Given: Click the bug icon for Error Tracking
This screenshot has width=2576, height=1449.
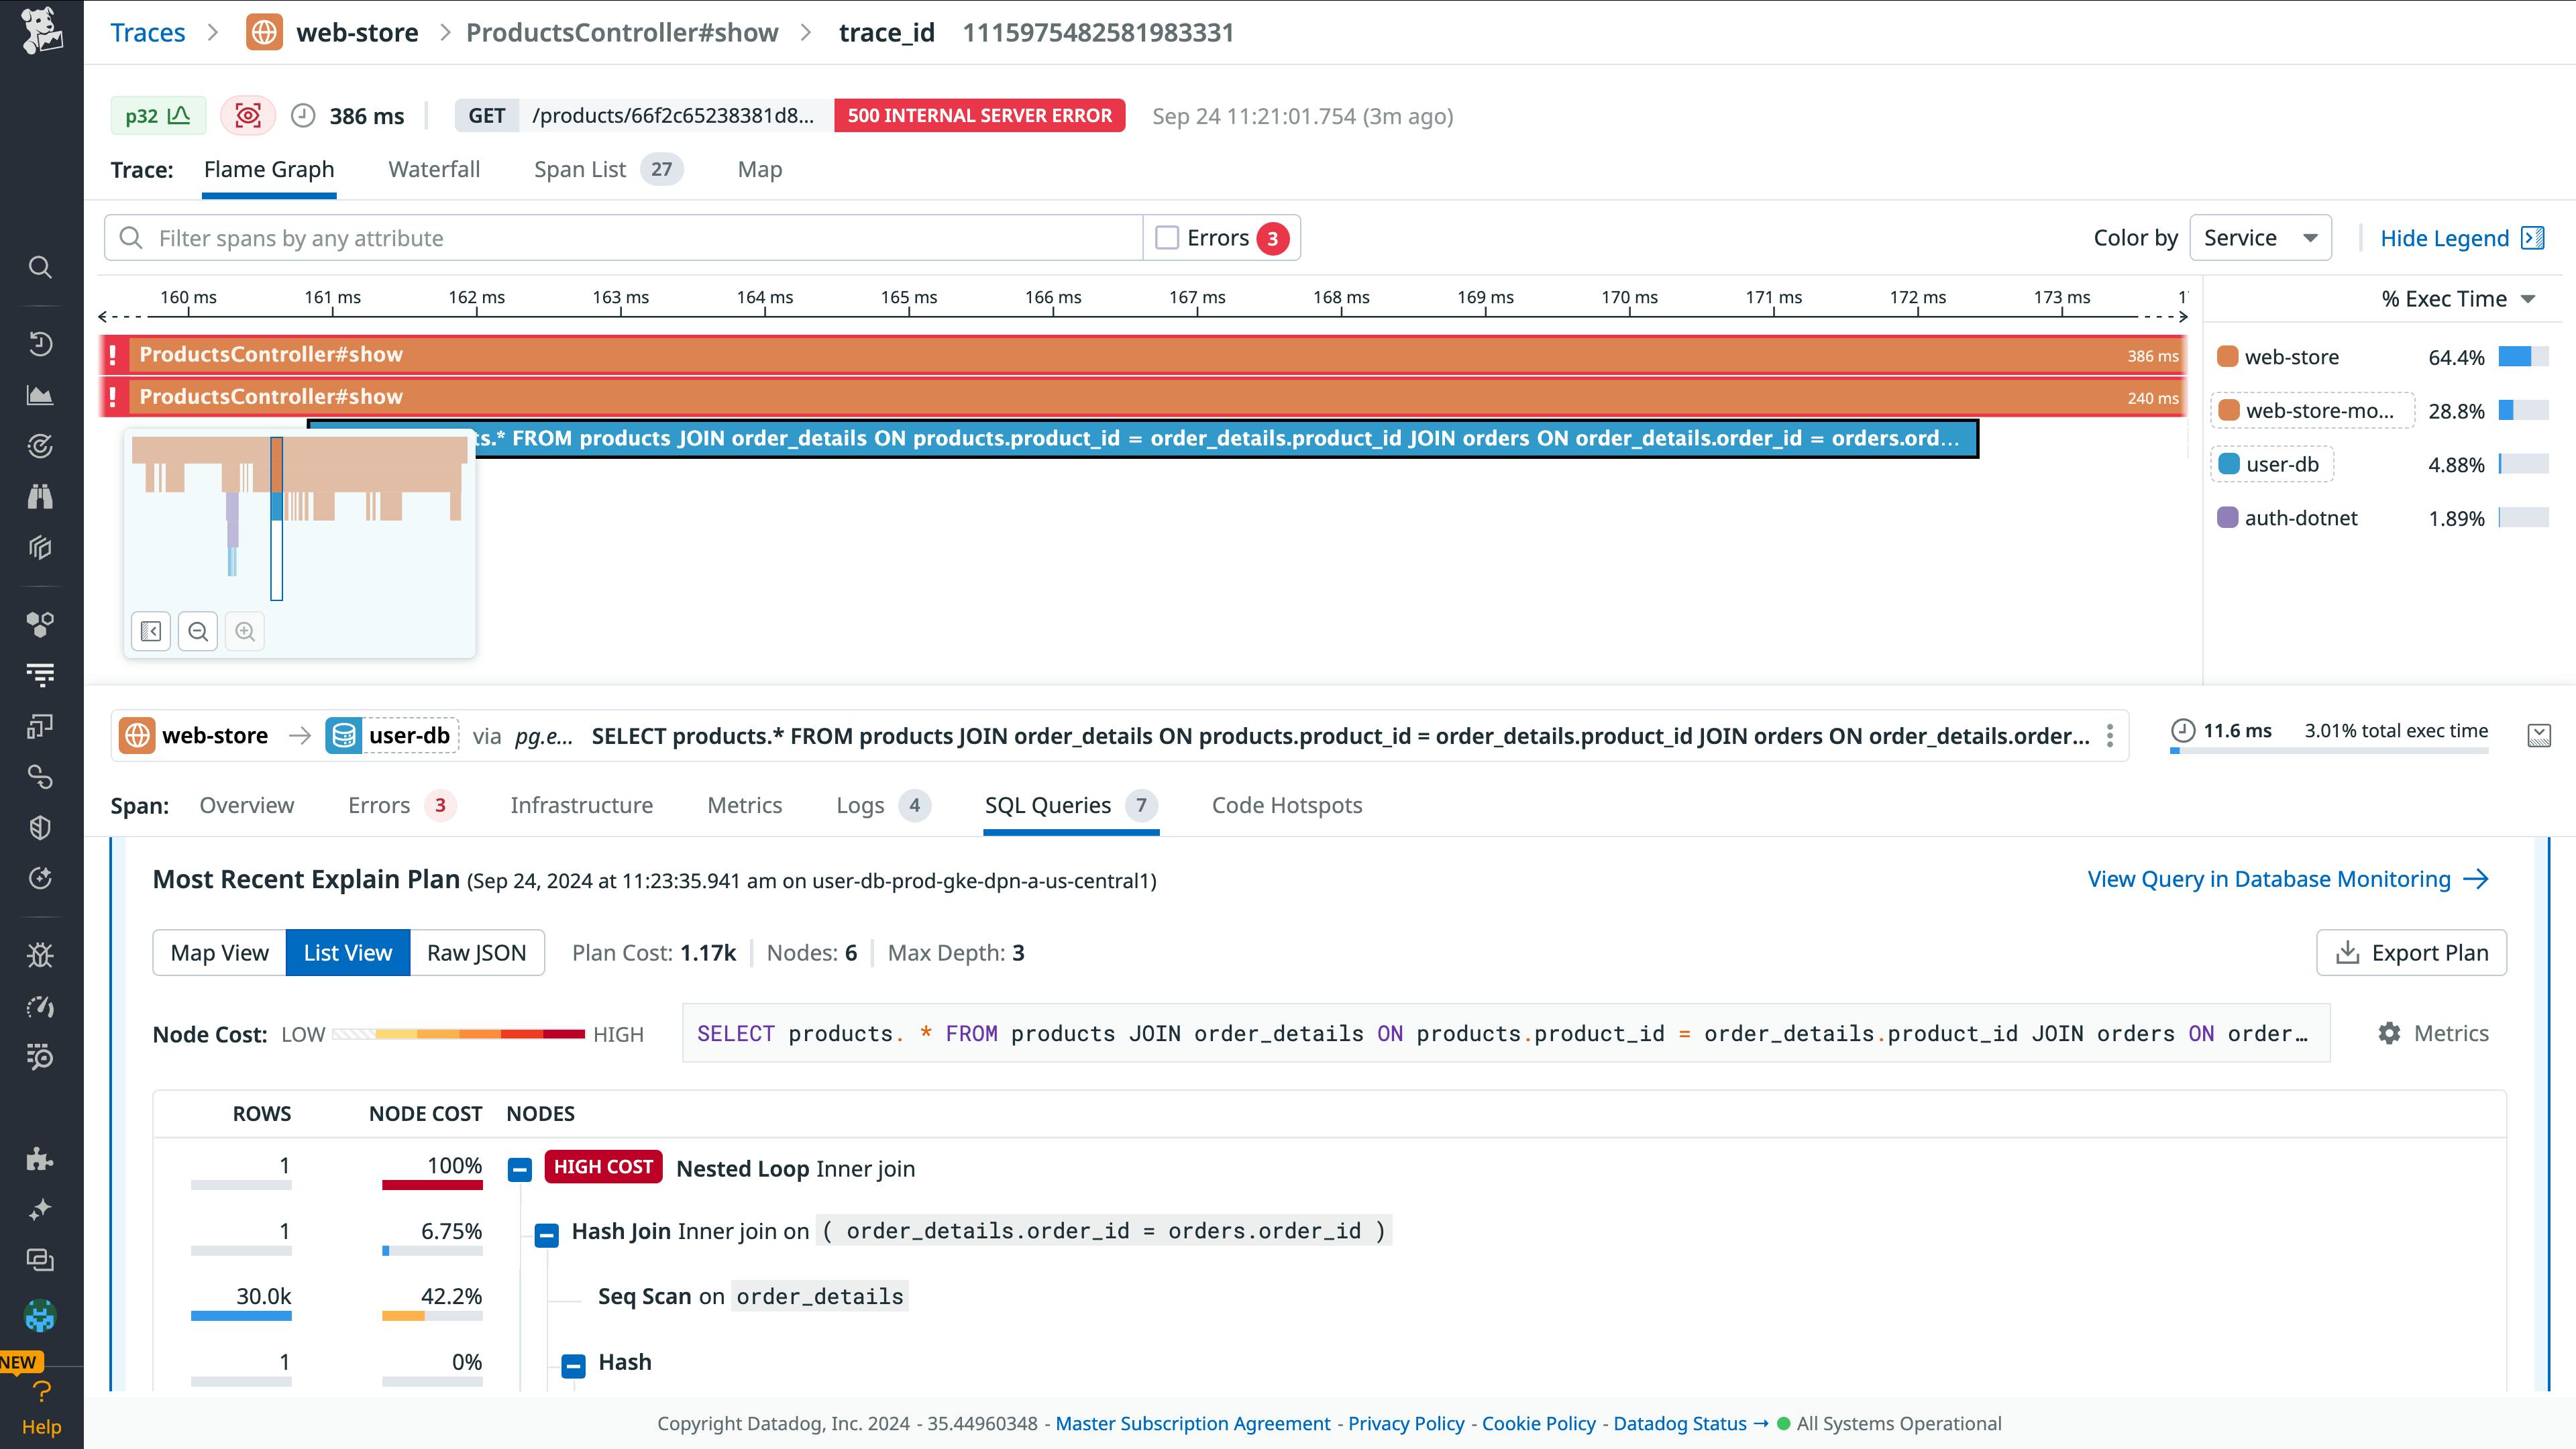Looking at the screenshot, I should click(x=40, y=955).
